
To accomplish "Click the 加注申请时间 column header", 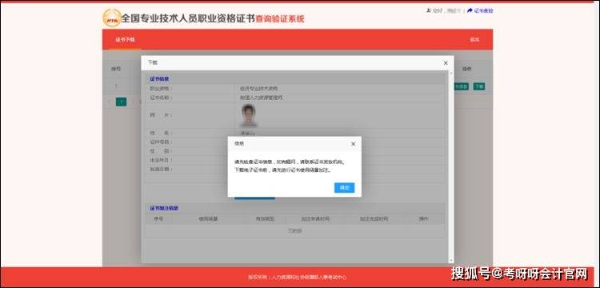I will 315,219.
